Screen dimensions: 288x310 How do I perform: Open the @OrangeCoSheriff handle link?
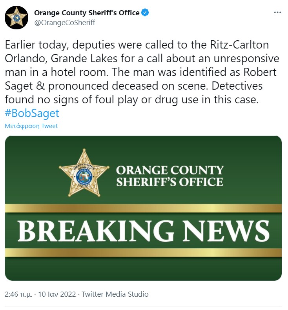tap(65, 23)
